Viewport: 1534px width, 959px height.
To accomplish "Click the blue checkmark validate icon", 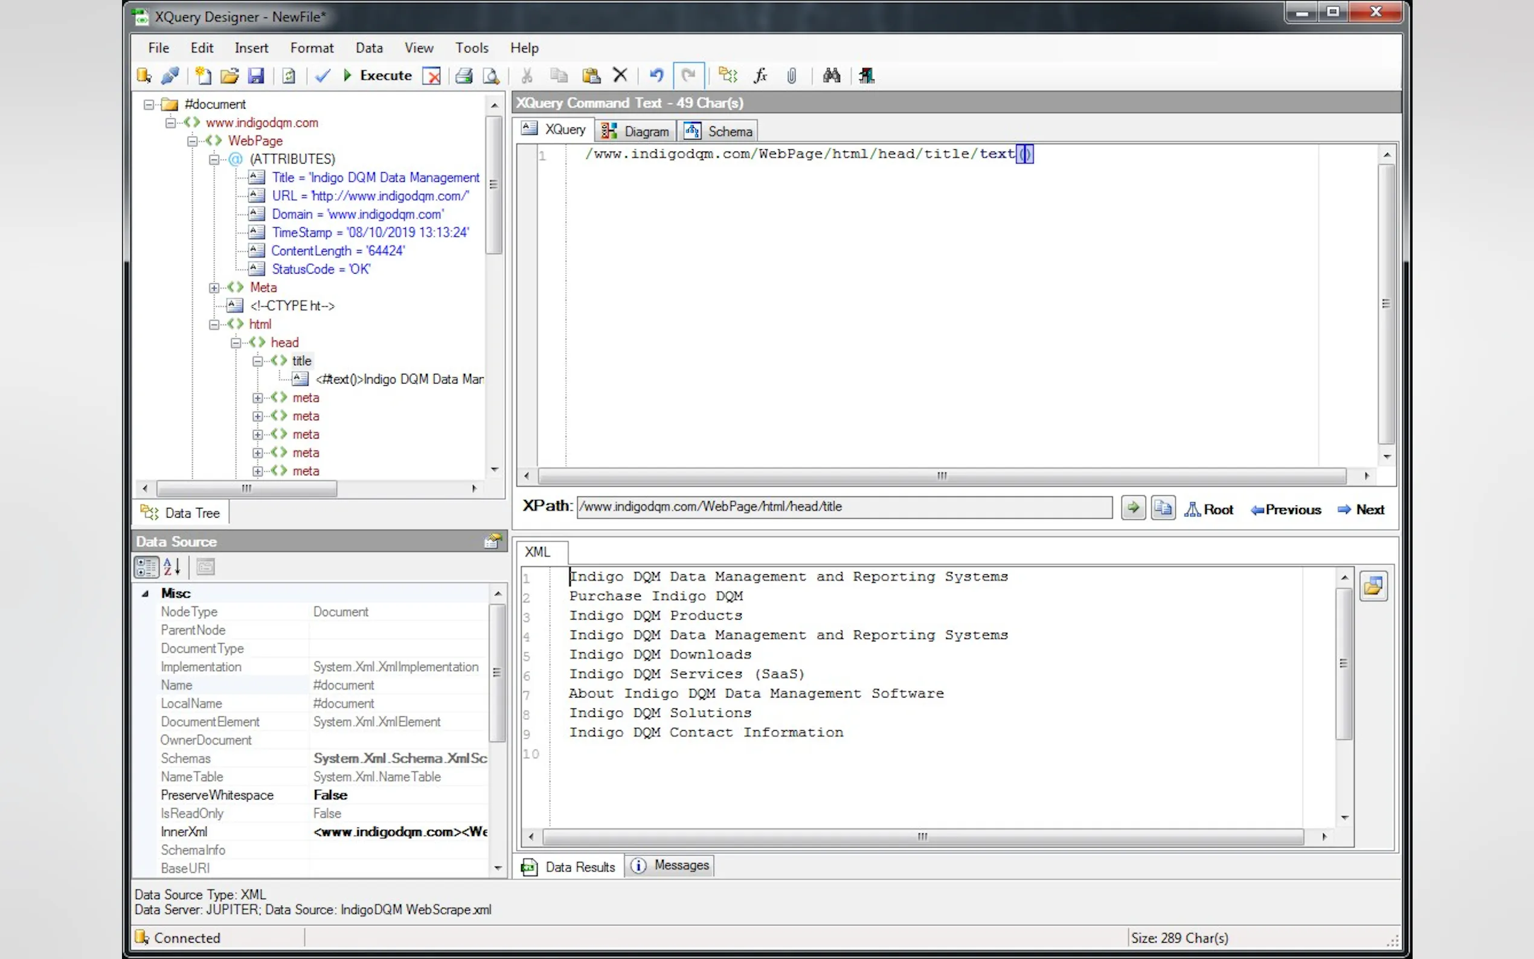I will tap(323, 76).
